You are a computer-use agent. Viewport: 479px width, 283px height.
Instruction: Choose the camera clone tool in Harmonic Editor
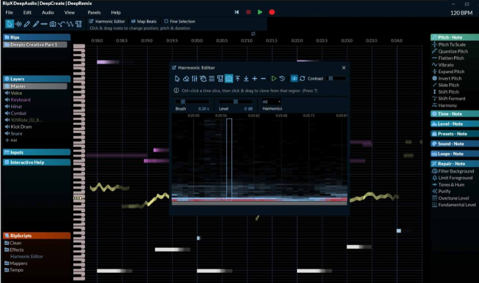(x=229, y=78)
